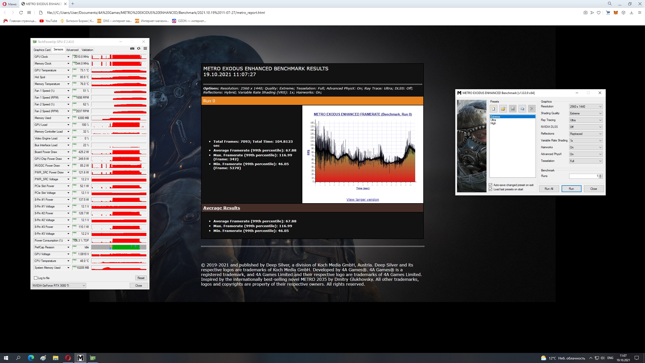Expand the NVIDIA DLSS dropdown
The image size is (645, 363).
[586, 127]
